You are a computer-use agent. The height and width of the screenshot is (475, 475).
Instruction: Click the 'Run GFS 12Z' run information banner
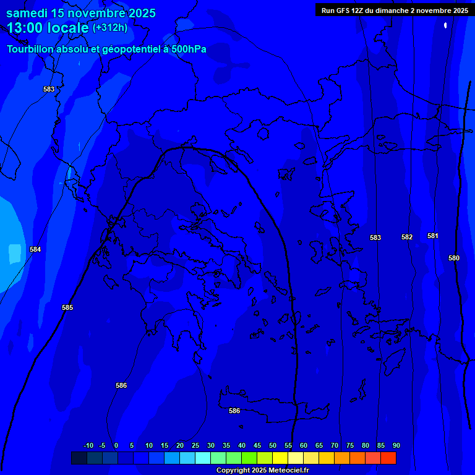coord(395,10)
